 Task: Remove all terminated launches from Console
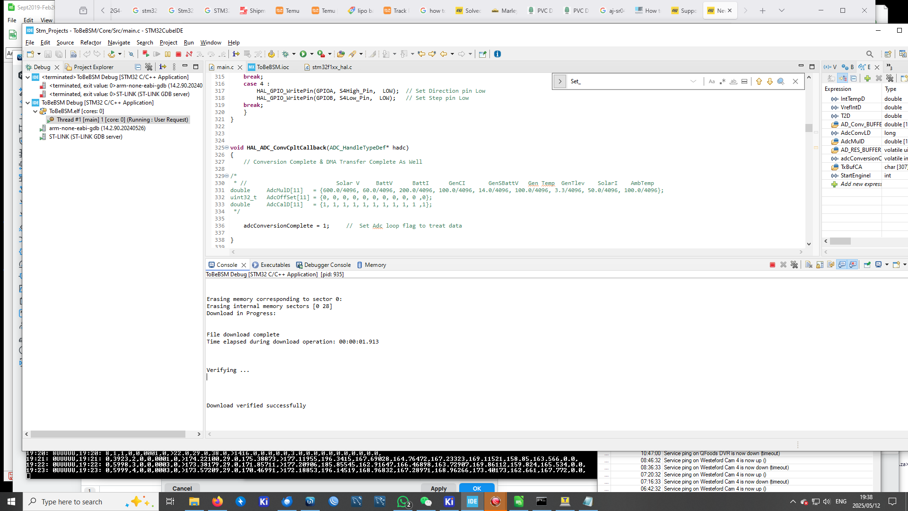click(x=794, y=265)
